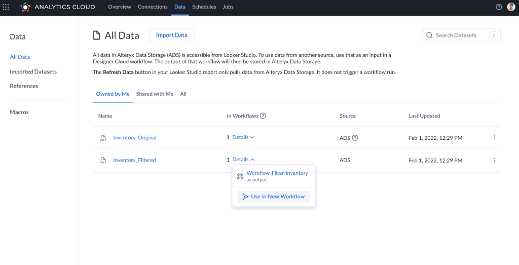Switch to the Schedules tab
Image resolution: width=519 pixels, height=265 pixels.
tap(204, 7)
